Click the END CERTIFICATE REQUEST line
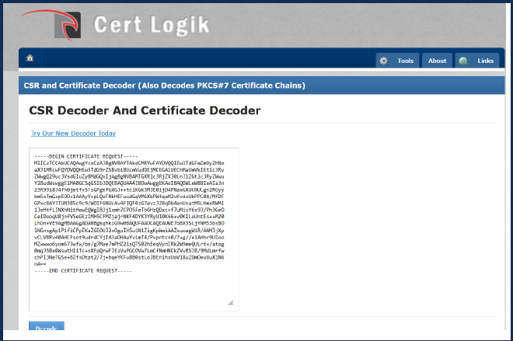This screenshot has width=513, height=341. (x=83, y=271)
